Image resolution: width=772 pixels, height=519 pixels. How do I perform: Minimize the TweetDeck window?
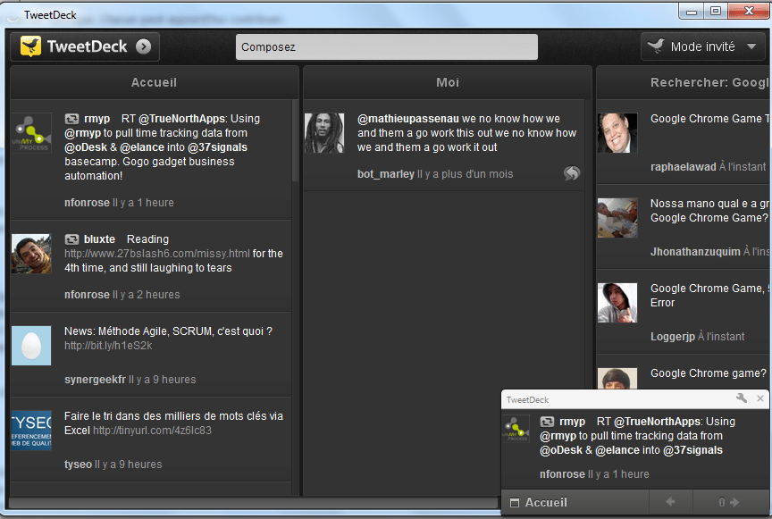click(692, 11)
